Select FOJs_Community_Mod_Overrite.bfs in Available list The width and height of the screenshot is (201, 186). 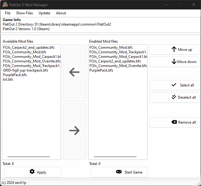point(32,61)
